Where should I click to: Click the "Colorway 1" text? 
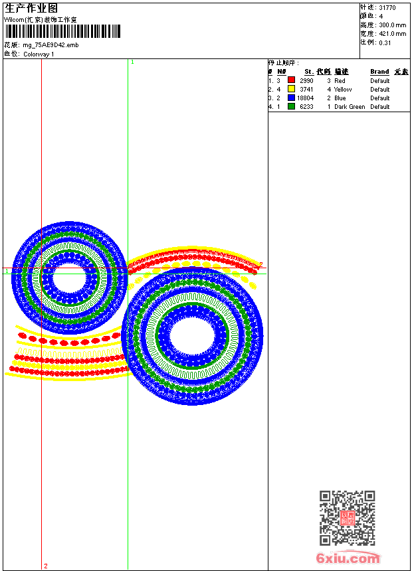39,54
